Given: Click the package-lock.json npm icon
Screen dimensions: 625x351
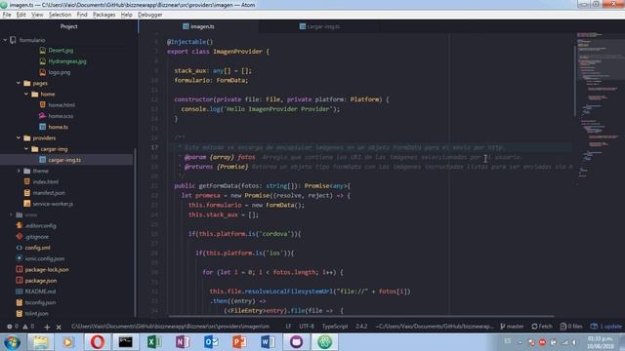Looking at the screenshot, I should coord(20,269).
